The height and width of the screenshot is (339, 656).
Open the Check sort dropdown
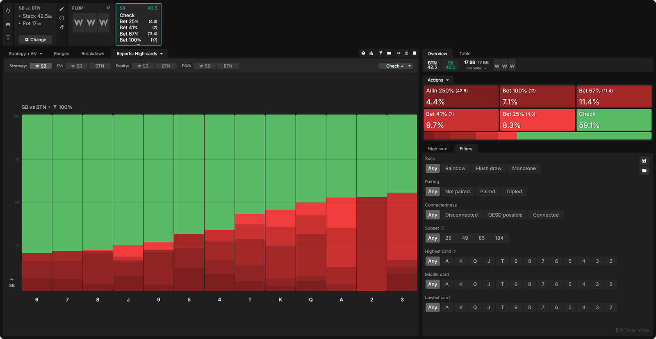(x=395, y=66)
